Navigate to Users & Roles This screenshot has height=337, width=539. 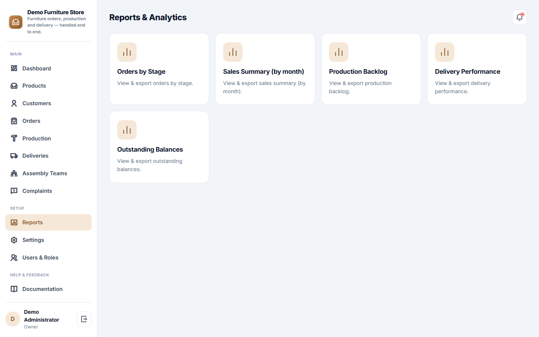[x=48, y=258]
